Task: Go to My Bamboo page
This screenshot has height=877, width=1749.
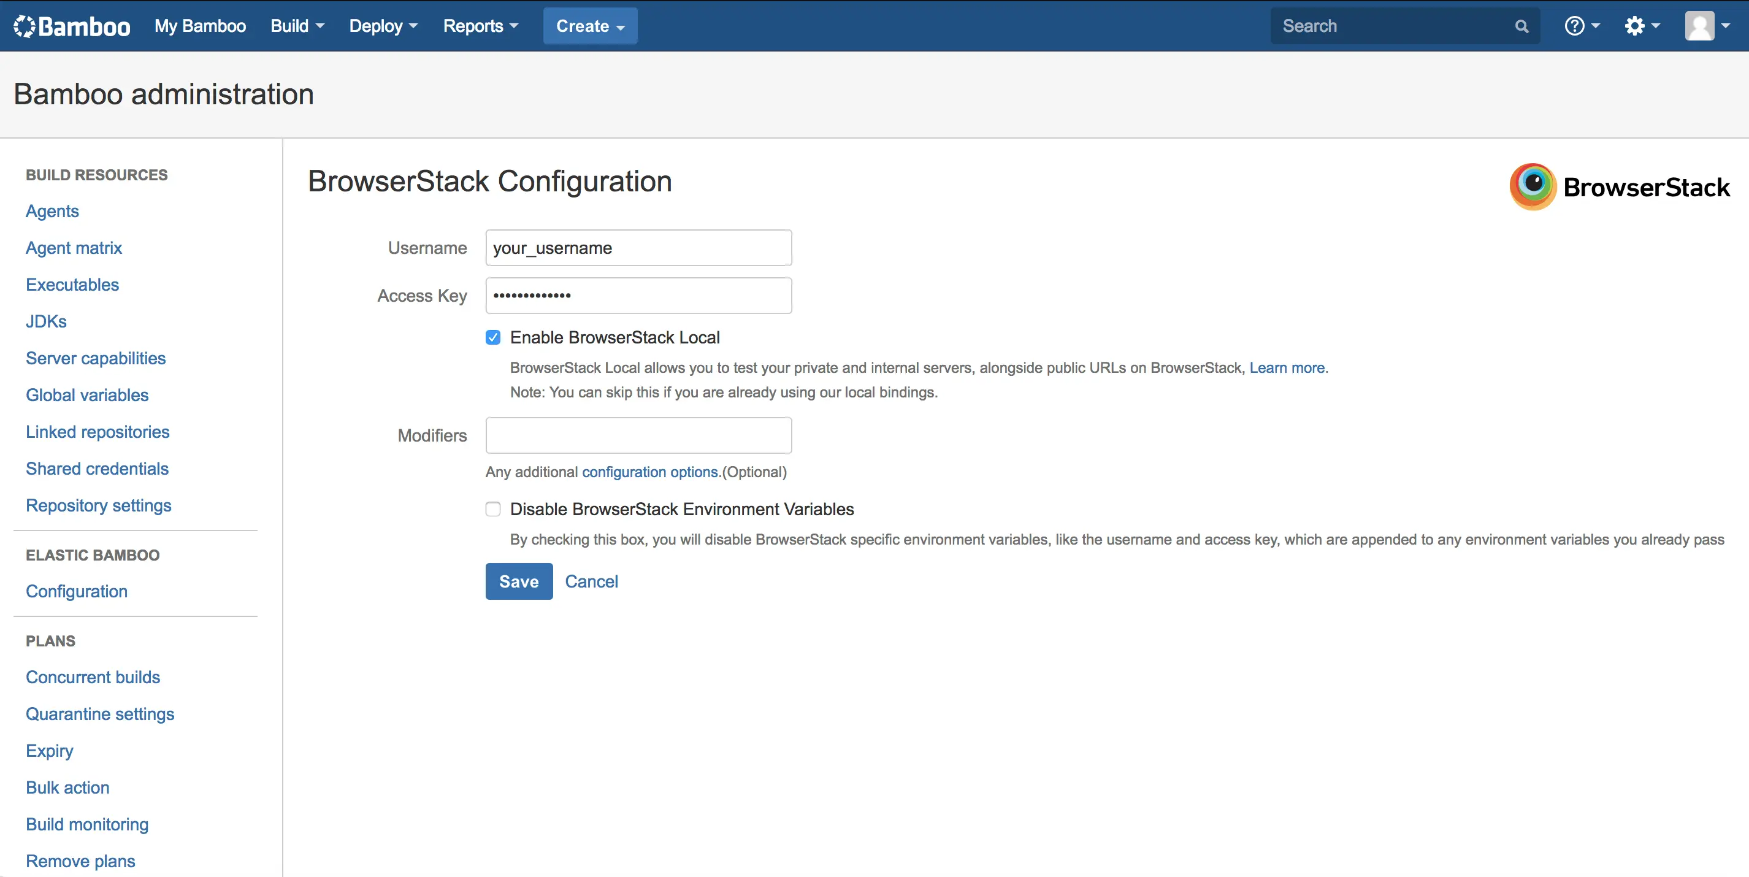Action: tap(200, 26)
